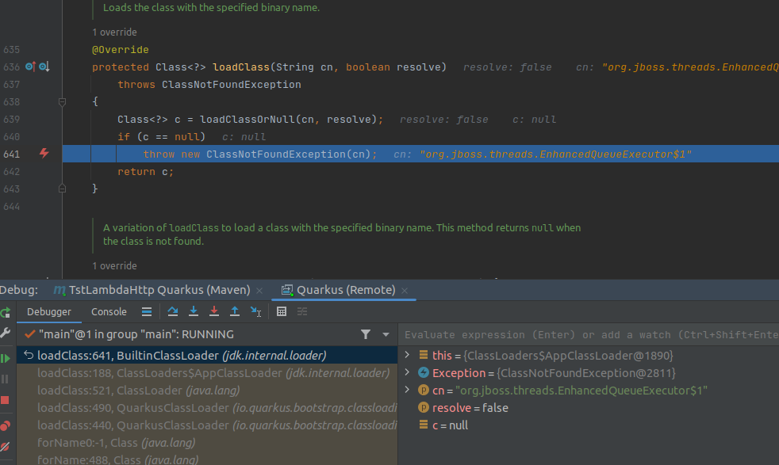This screenshot has height=465, width=779.
Task: Open debugger settings wrench icon
Action: [5, 333]
